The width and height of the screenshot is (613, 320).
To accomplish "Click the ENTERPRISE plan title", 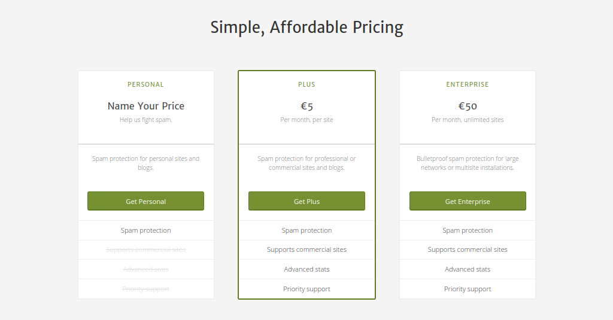I will pyautogui.click(x=468, y=85).
